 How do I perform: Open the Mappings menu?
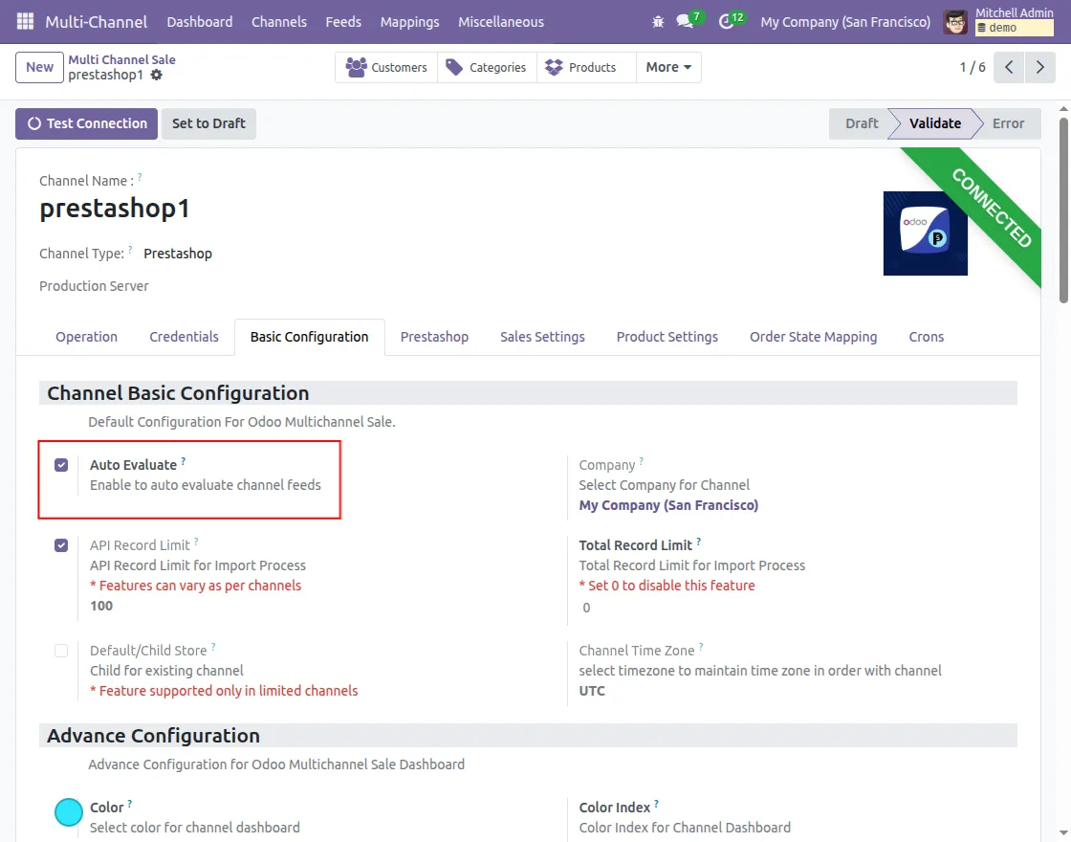click(x=410, y=22)
